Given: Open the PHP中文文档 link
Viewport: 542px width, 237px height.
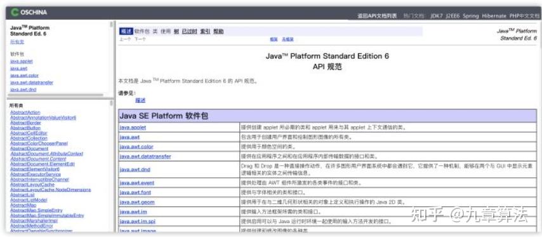Looking at the screenshot, I should [524, 16].
